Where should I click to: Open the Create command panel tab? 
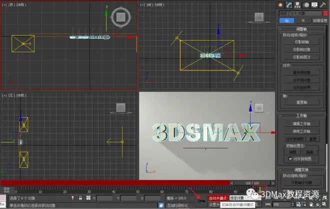(280, 5)
